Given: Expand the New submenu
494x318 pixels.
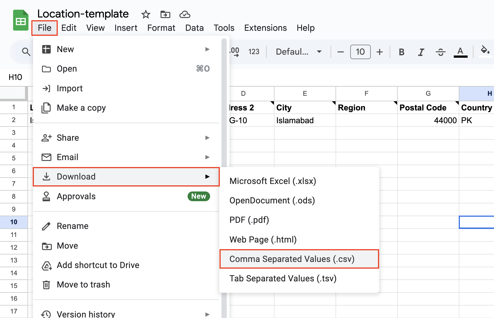Looking at the screenshot, I should 126,49.
